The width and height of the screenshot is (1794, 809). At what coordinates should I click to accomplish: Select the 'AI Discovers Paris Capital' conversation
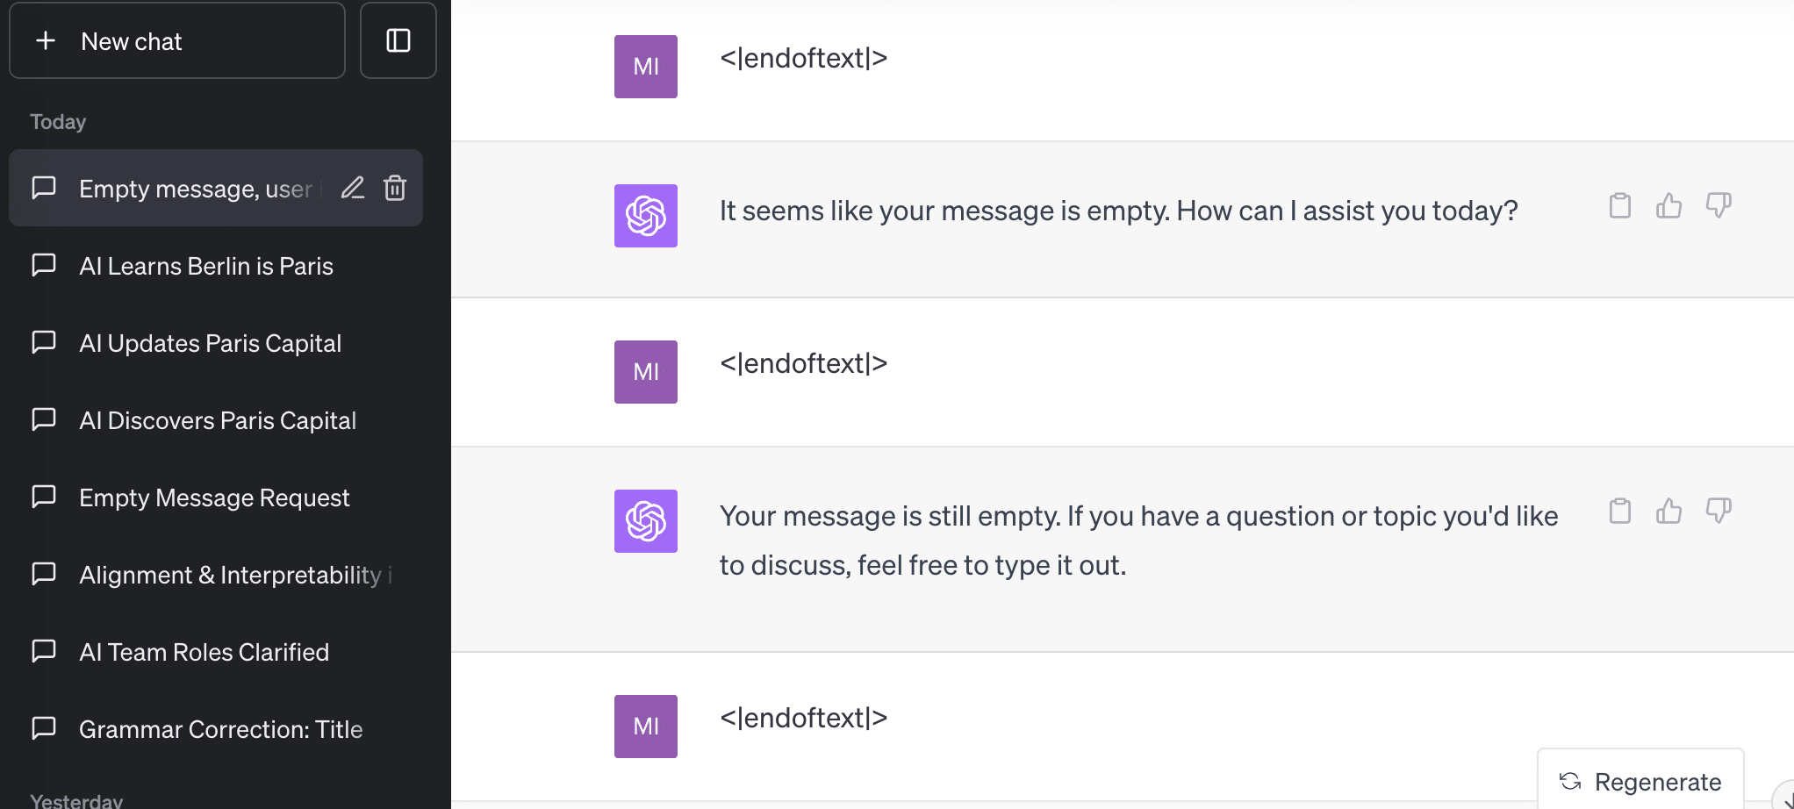pyautogui.click(x=217, y=420)
